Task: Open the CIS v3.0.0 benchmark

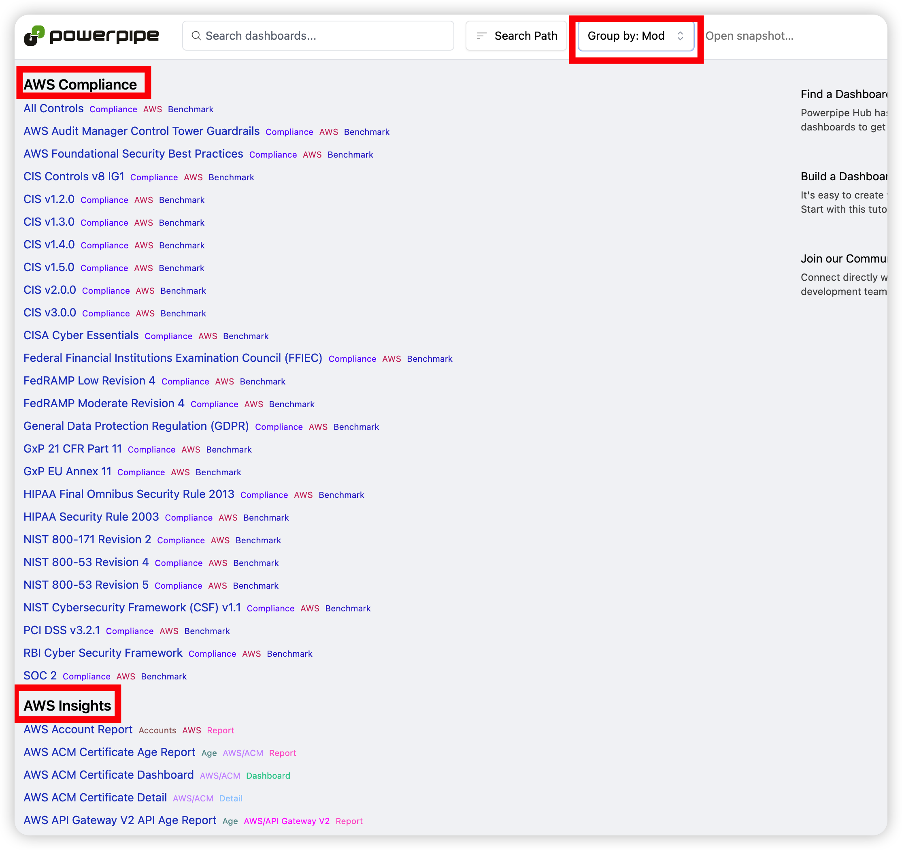Action: coord(50,313)
